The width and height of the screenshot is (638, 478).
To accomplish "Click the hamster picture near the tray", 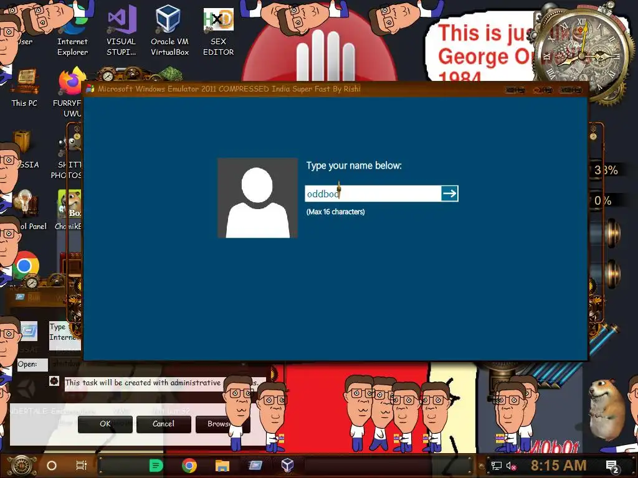I will pos(607,409).
